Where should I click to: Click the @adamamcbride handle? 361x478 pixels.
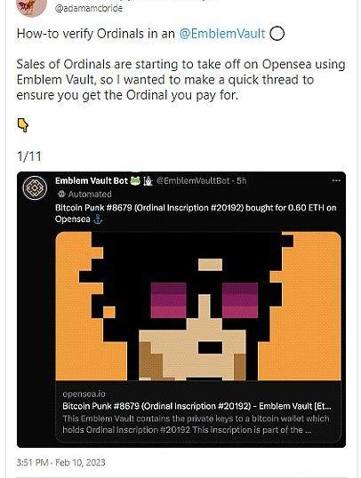click(x=89, y=8)
